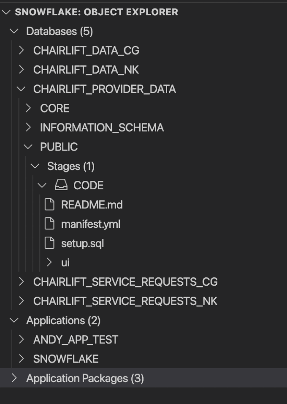Expand ANDY_APP_TEST application
Viewport: 287px width, 404px height.
point(20,339)
